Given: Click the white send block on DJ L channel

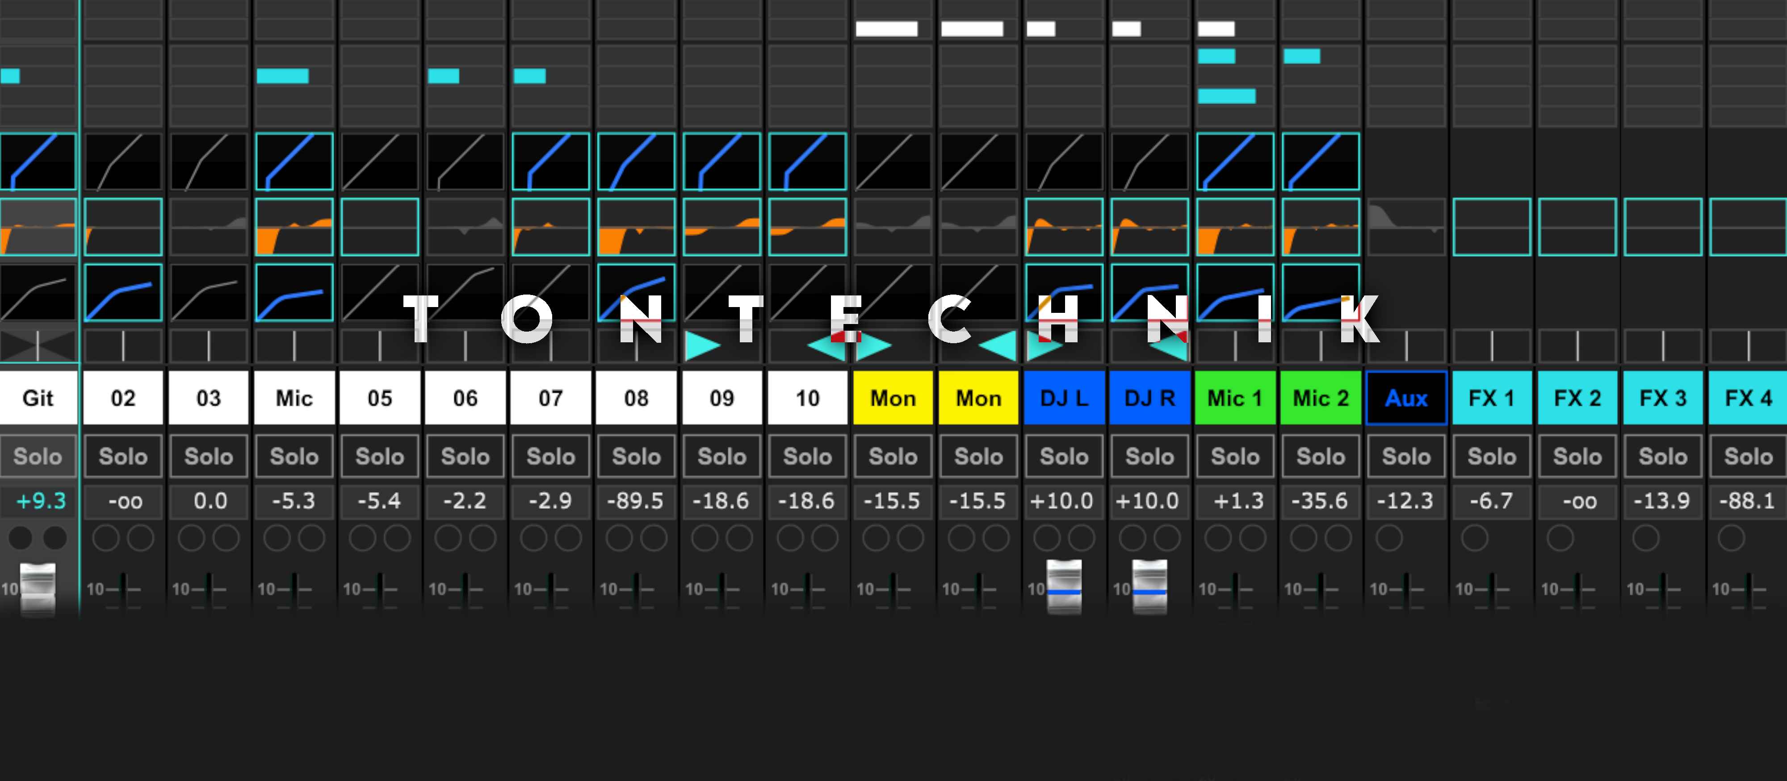Looking at the screenshot, I should coord(1040,29).
